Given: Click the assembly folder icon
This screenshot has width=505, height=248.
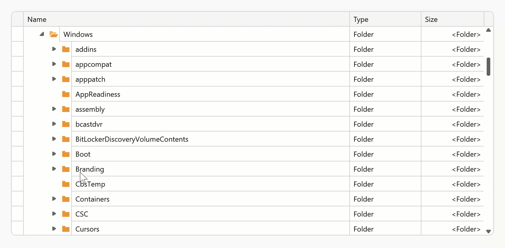Looking at the screenshot, I should tap(66, 109).
